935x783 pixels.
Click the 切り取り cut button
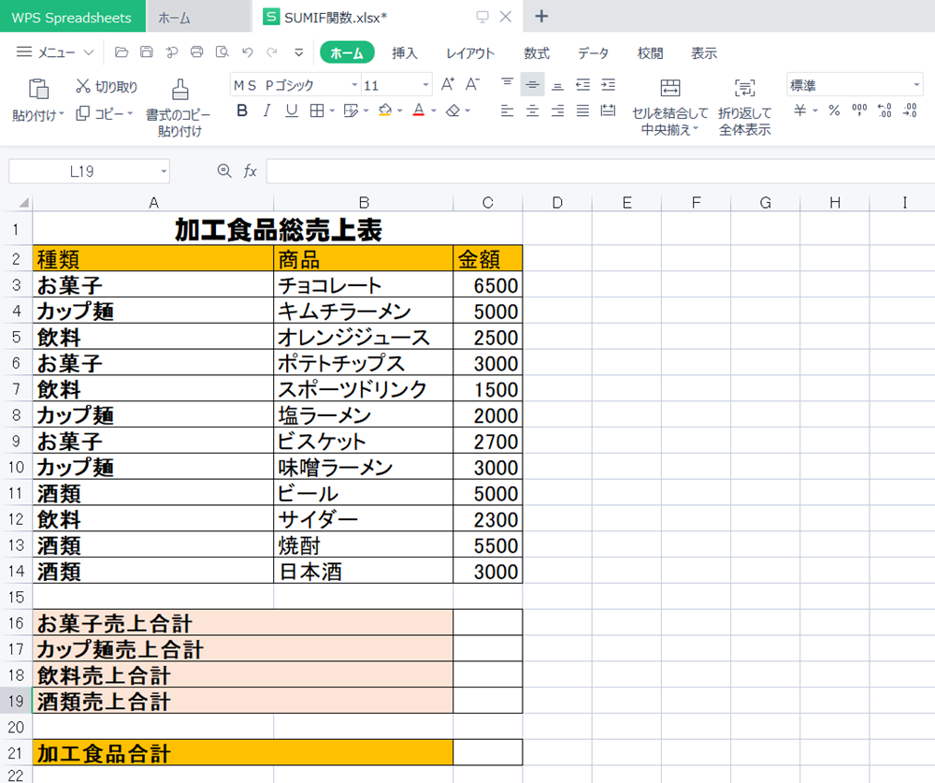pyautogui.click(x=107, y=87)
